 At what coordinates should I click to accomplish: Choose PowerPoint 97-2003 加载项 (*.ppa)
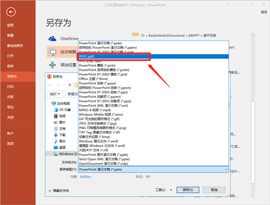pyautogui.click(x=153, y=101)
